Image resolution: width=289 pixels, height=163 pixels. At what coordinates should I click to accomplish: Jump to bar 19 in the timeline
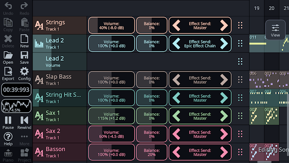click(256, 8)
